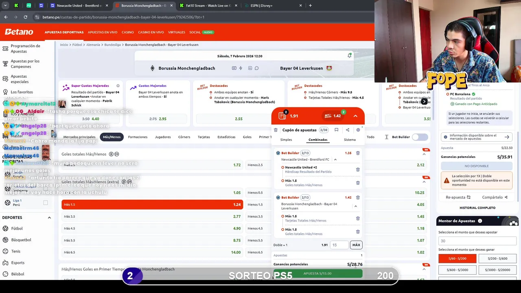The width and height of the screenshot is (521, 293).
Task: Open the Tarjetas market tab
Action: click(x=204, y=137)
